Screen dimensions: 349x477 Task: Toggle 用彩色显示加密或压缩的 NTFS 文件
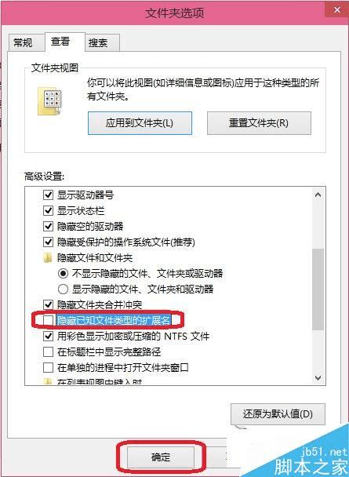48,337
